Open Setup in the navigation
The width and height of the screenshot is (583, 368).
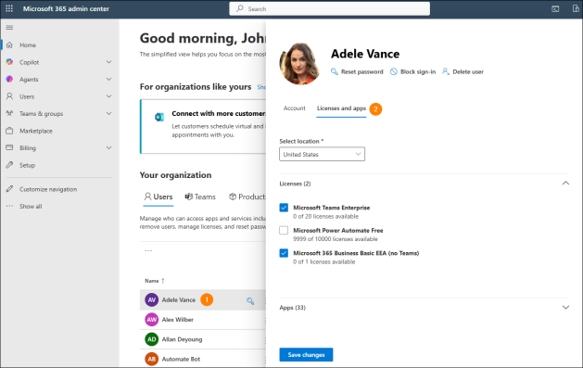28,165
